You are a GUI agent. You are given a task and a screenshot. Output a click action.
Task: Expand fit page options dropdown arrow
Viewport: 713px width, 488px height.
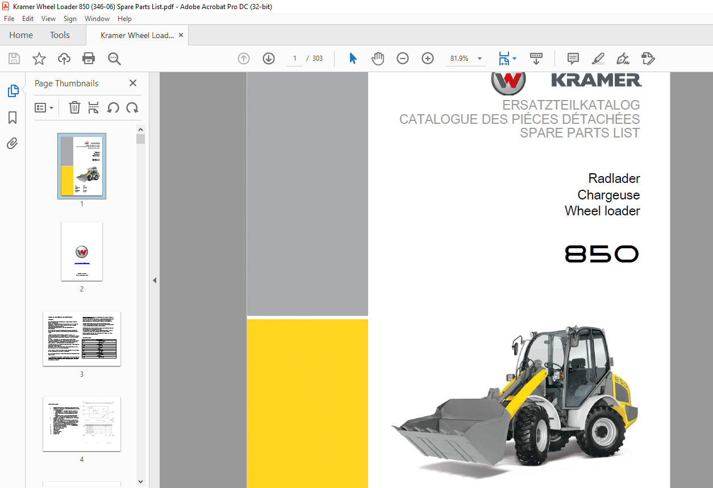[515, 59]
